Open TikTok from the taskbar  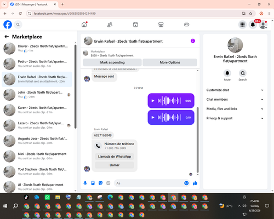click(x=26, y=197)
